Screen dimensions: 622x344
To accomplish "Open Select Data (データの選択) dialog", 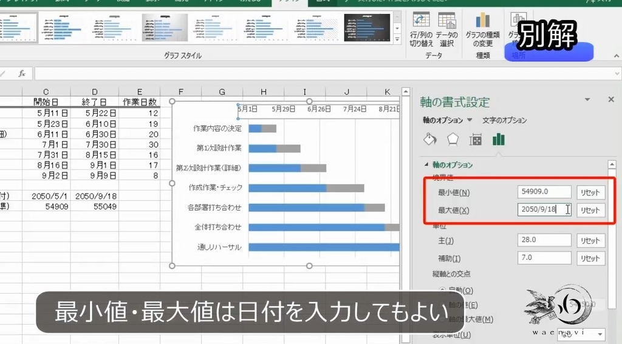I will tap(446, 29).
